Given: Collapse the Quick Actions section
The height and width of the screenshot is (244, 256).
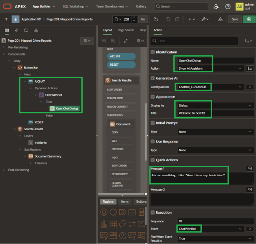Looking at the screenshot, I should pyautogui.click(x=153, y=160).
